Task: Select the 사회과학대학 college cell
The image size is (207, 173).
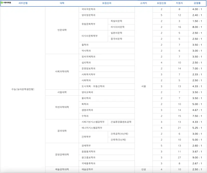Action: pyautogui.click(x=62, y=72)
